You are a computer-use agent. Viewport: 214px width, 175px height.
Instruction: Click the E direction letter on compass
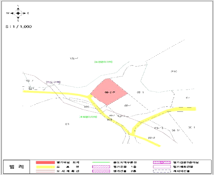click(28, 13)
